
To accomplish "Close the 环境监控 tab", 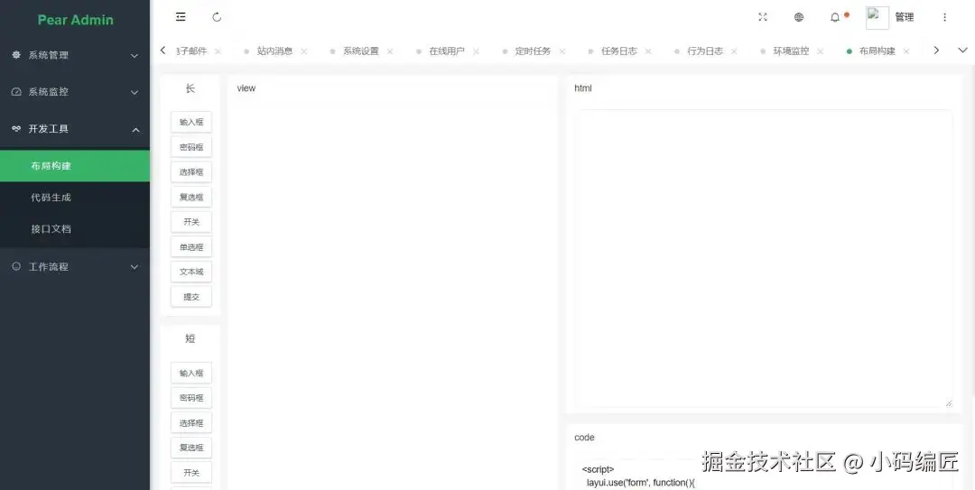I will 820,51.
